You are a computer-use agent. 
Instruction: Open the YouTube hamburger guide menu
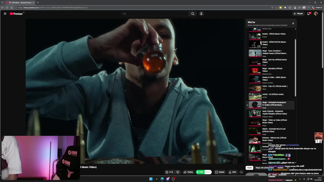pos(5,14)
